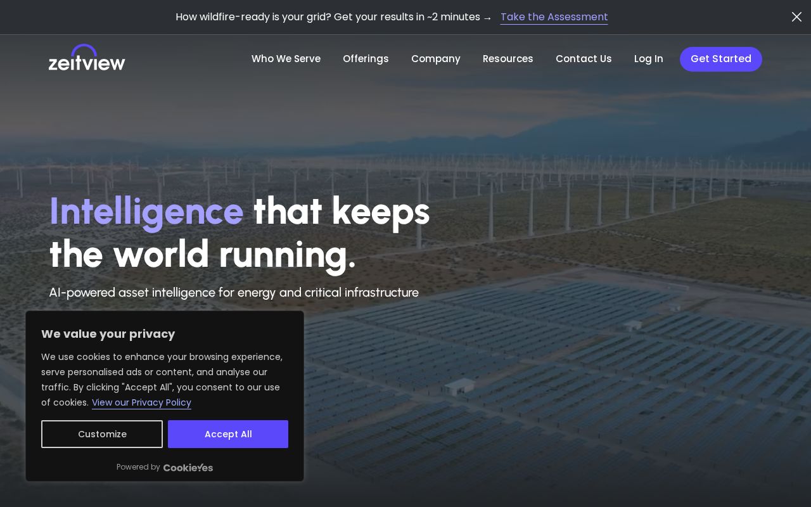This screenshot has width=811, height=507.
Task: Click the CookieYes logo
Action: [188, 468]
